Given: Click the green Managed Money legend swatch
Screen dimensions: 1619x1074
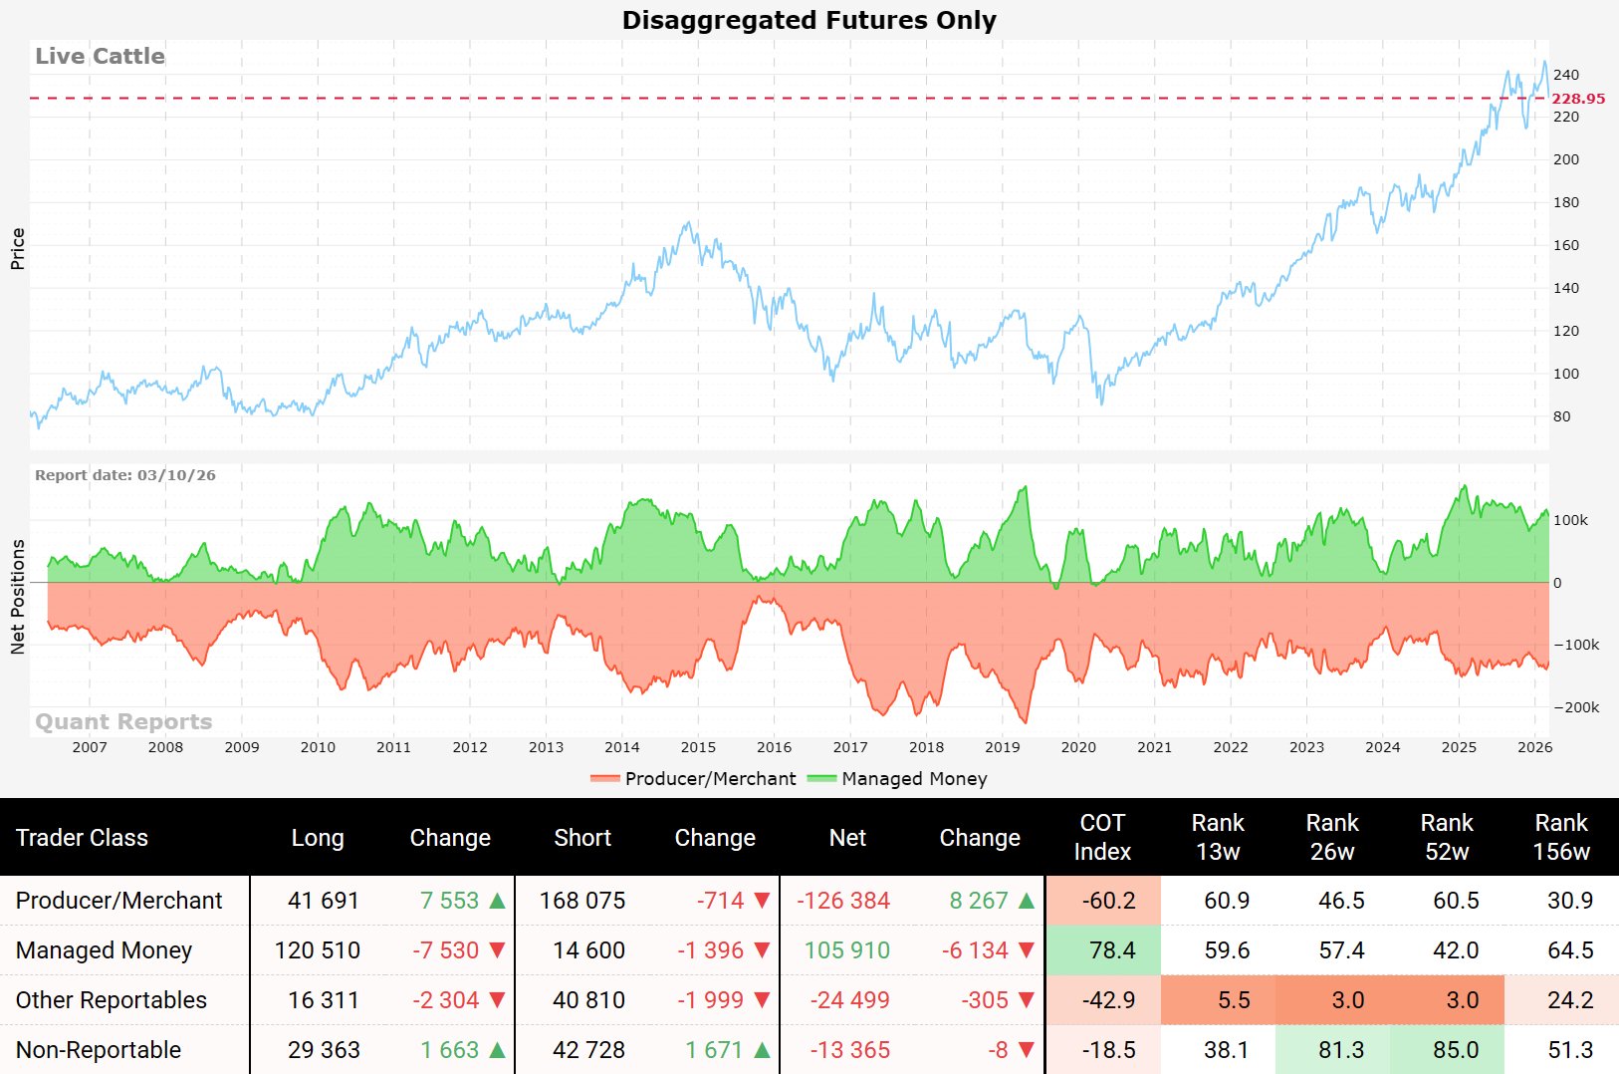Looking at the screenshot, I should click(x=821, y=779).
